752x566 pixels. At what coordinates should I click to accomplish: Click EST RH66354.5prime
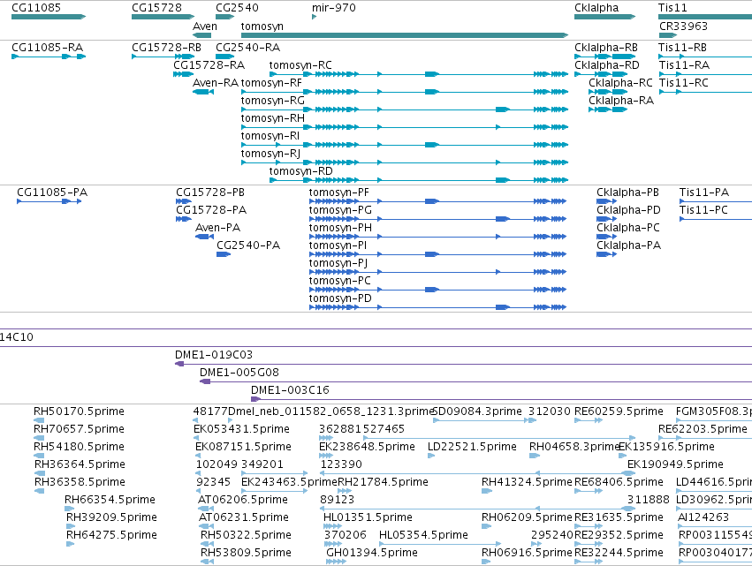(x=110, y=500)
